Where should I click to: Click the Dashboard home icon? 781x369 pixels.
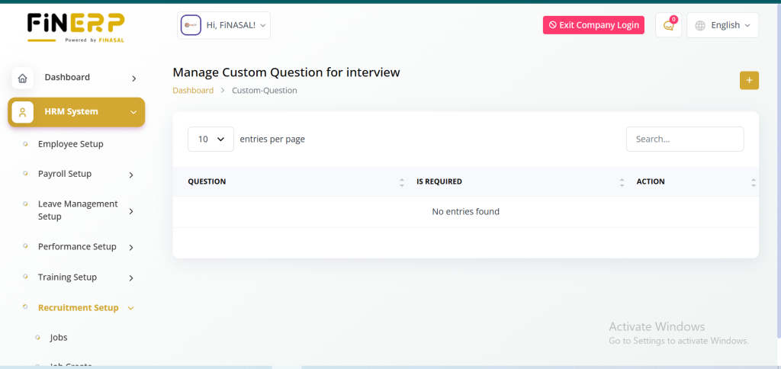tap(22, 78)
